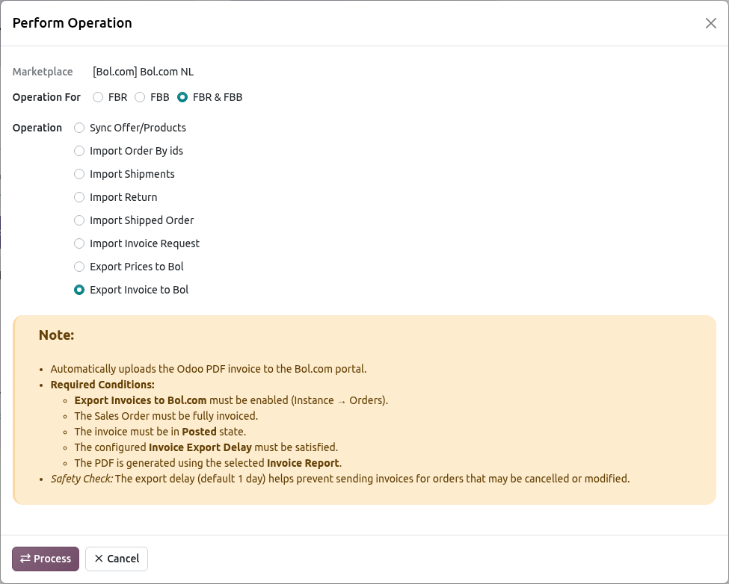Click the [Bol.com] Bol.com NL marketplace value

click(144, 72)
